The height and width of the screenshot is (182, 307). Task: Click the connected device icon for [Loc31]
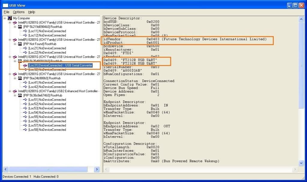click(x=25, y=66)
